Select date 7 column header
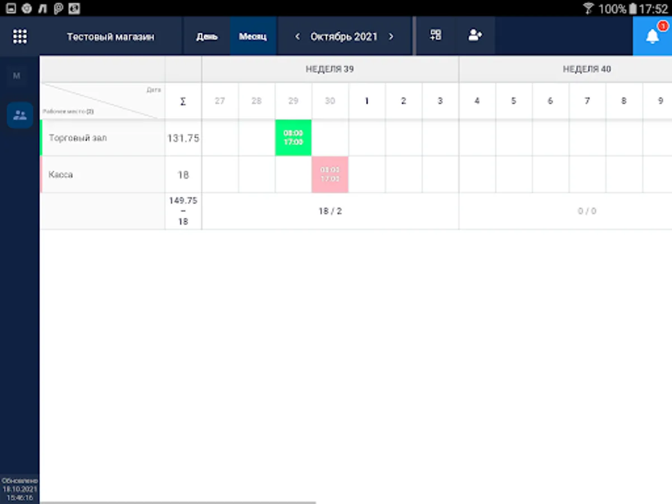Screen dimensions: 672x504 tap(587, 101)
